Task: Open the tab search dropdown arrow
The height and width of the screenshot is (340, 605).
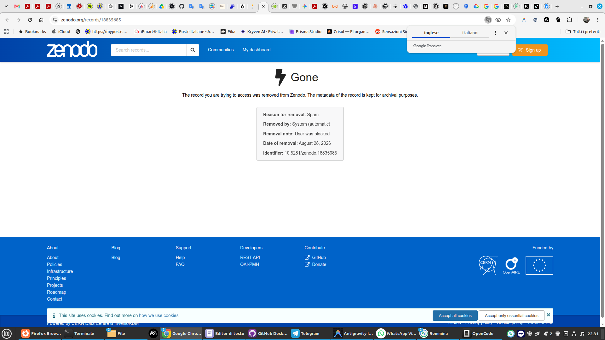Action: pyautogui.click(x=6, y=6)
